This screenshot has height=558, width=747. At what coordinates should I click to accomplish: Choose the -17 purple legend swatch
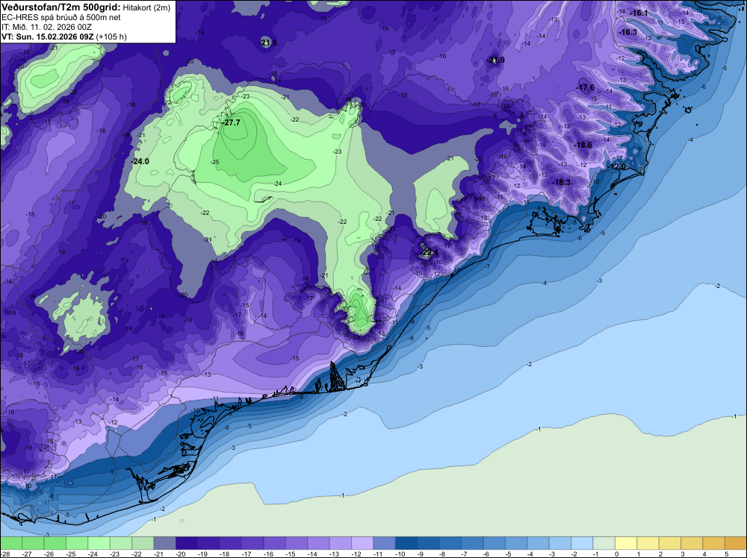[252, 543]
